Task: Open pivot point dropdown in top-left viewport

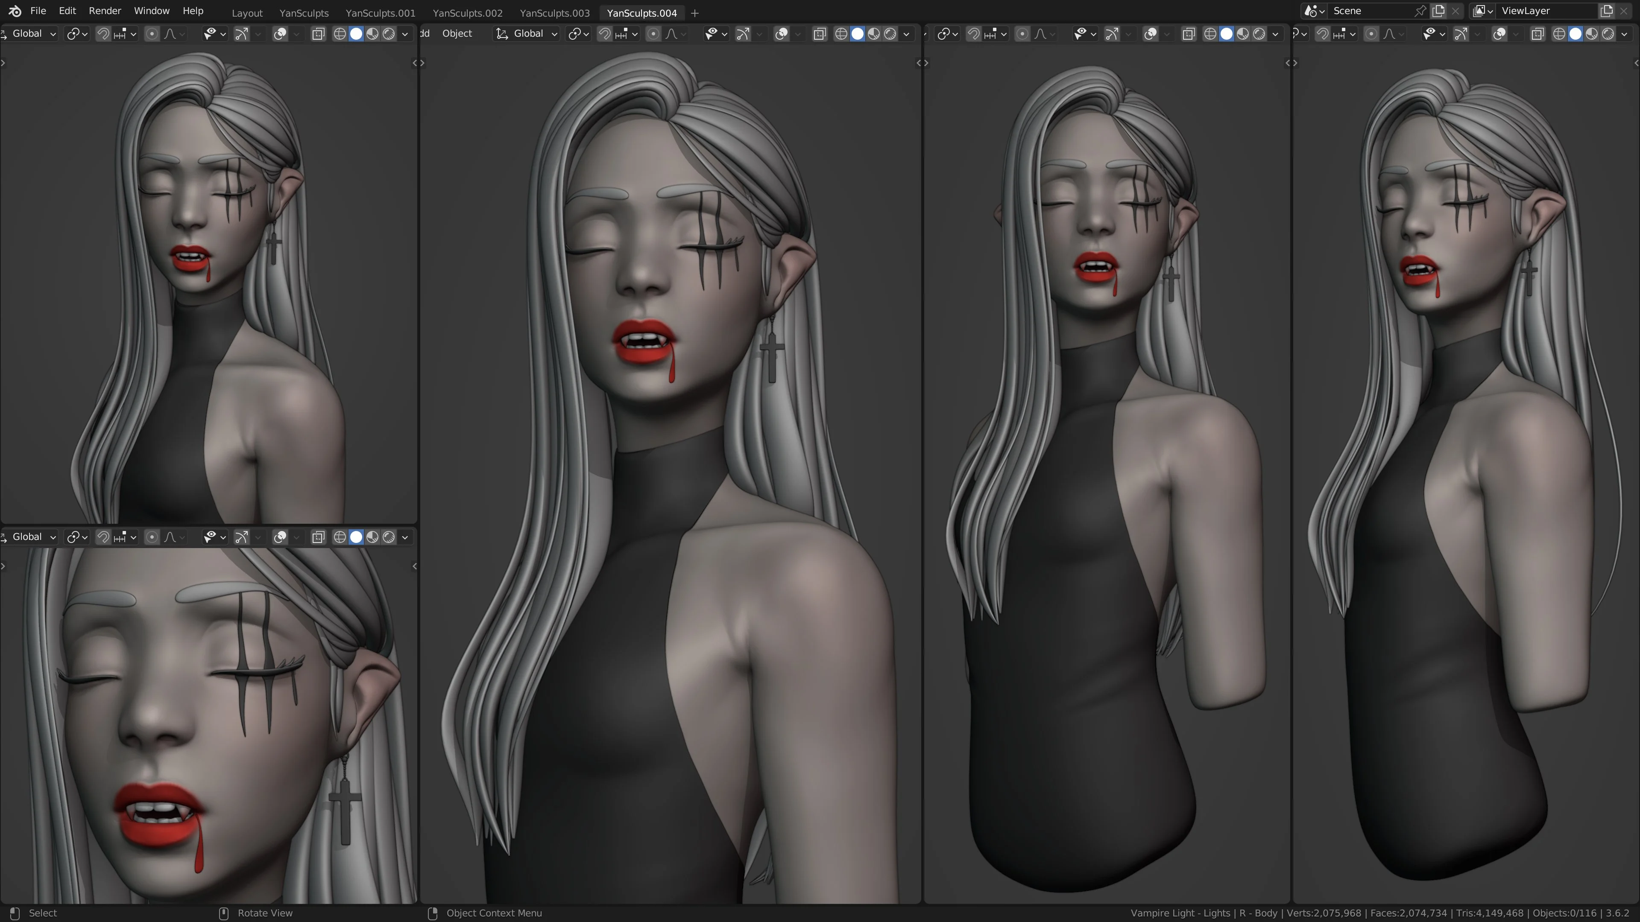Action: coord(77,34)
